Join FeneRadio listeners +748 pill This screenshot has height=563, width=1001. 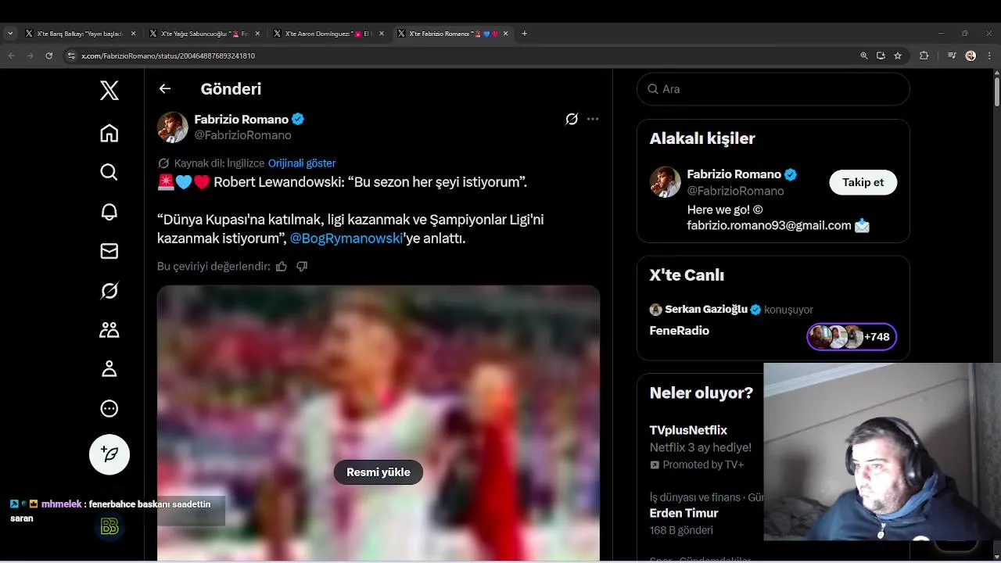point(852,337)
